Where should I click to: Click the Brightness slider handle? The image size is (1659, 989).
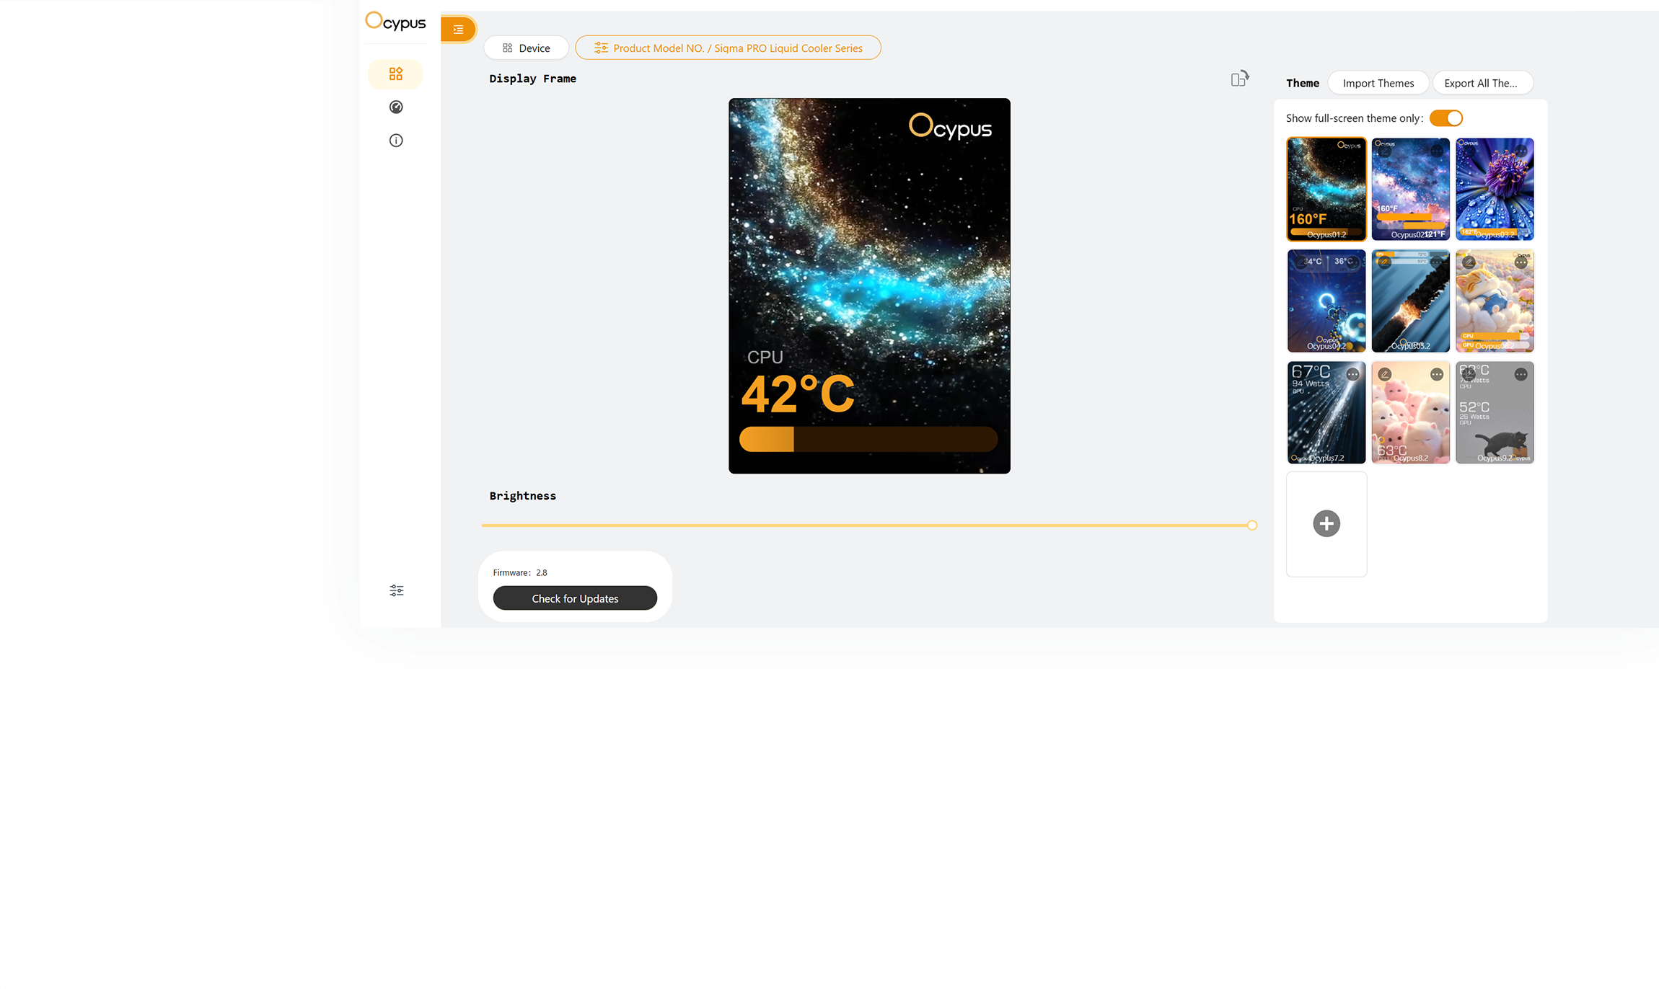click(x=1251, y=525)
